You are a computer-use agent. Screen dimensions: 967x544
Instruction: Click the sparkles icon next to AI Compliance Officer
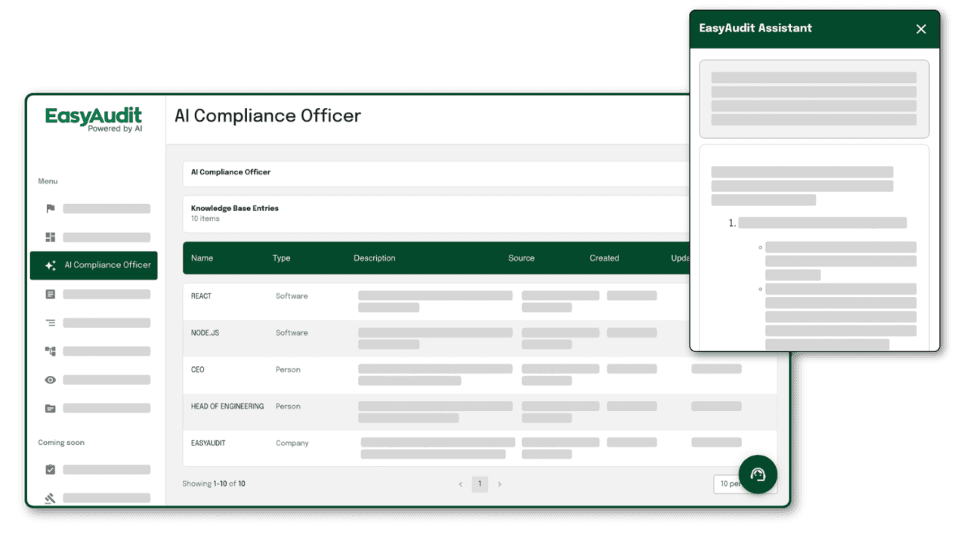tap(51, 265)
